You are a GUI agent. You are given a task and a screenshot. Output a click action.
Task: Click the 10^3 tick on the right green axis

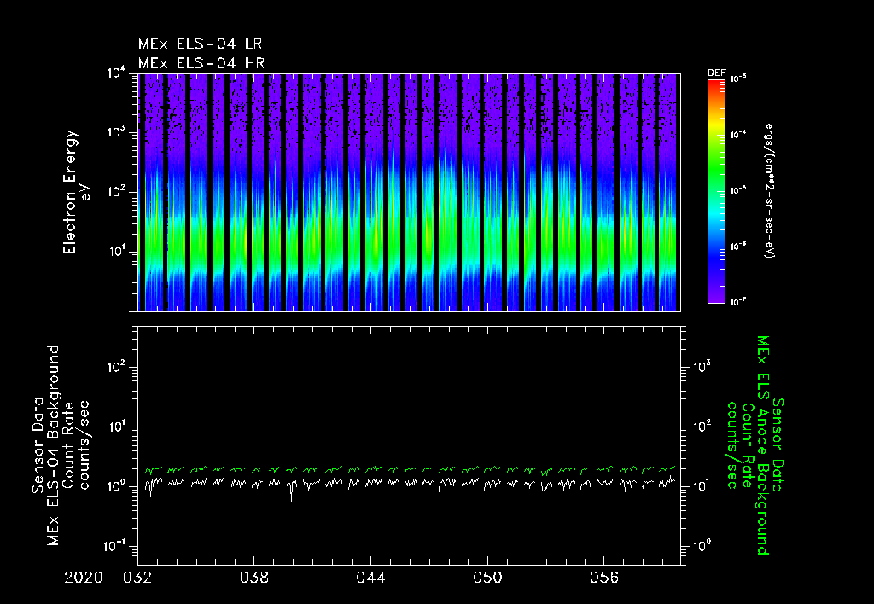coord(702,365)
